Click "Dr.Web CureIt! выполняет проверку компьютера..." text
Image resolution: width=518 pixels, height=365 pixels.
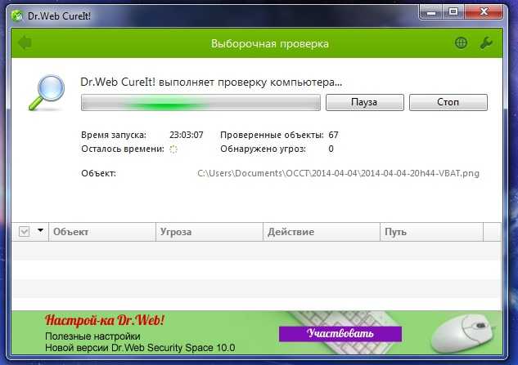pos(211,82)
